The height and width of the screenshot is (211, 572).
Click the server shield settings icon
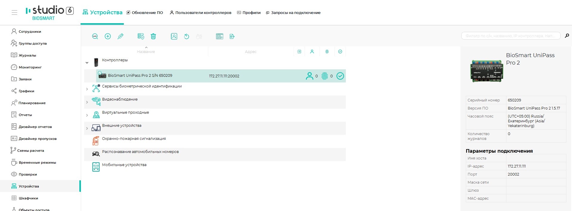coord(141,36)
